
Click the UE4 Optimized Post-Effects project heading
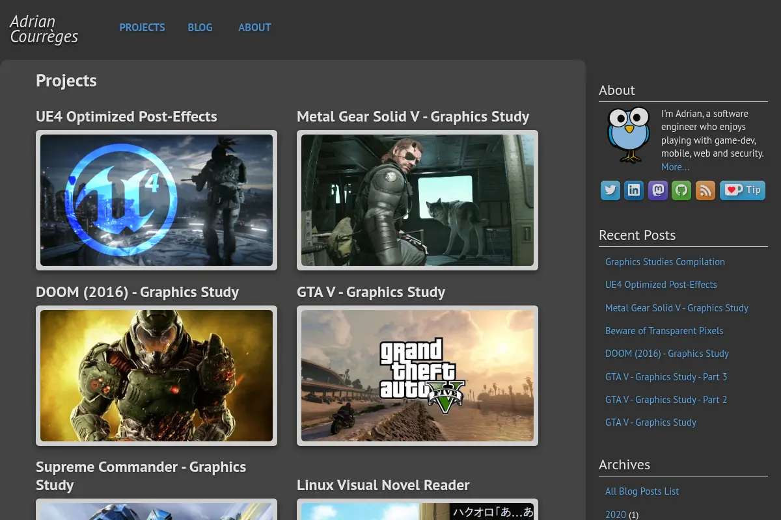(x=126, y=117)
